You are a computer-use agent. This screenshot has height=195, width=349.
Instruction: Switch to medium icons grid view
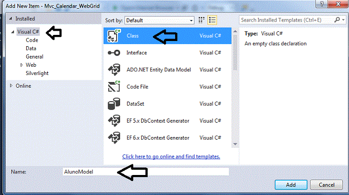pos(201,20)
